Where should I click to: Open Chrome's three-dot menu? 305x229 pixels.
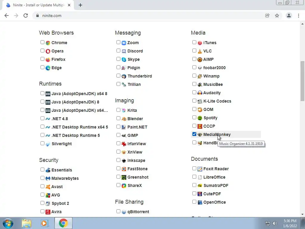coord(298,16)
